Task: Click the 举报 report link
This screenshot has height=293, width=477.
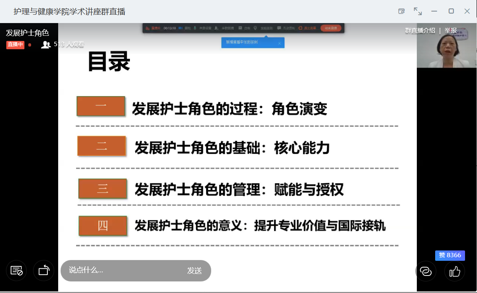Action: coord(451,31)
